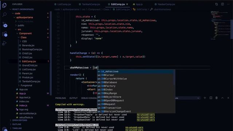Maximize the panel with the up chevron
This screenshot has width=233, height=131.
(x=222, y=98)
